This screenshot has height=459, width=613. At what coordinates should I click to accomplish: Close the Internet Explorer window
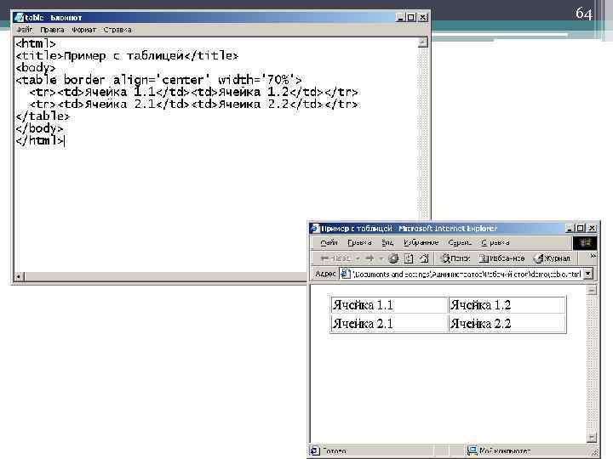(x=592, y=229)
